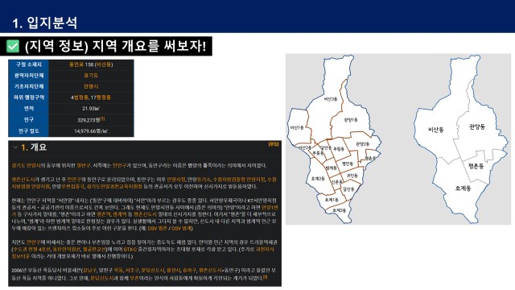Viewport: 515px width, 290px height.
Task: Click the 14,979.66명/㎢ density value
Action: pos(91,130)
